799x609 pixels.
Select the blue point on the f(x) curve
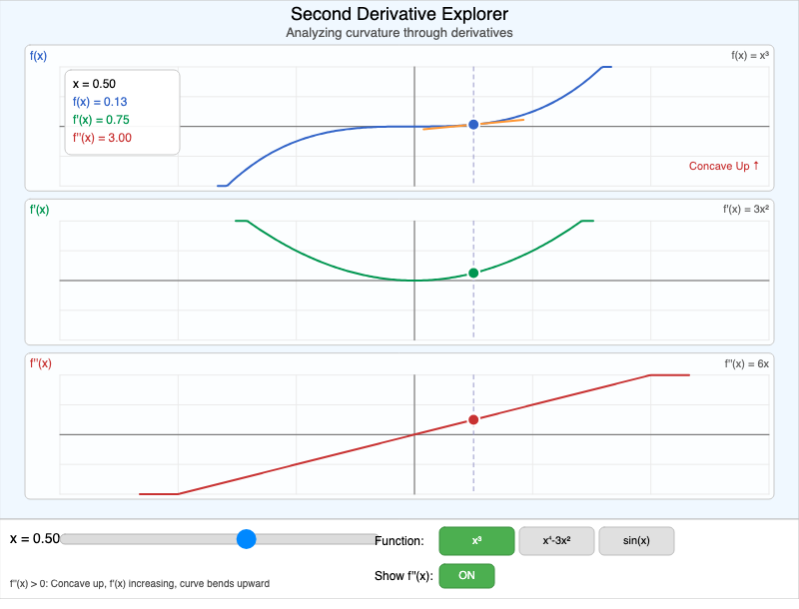(472, 124)
